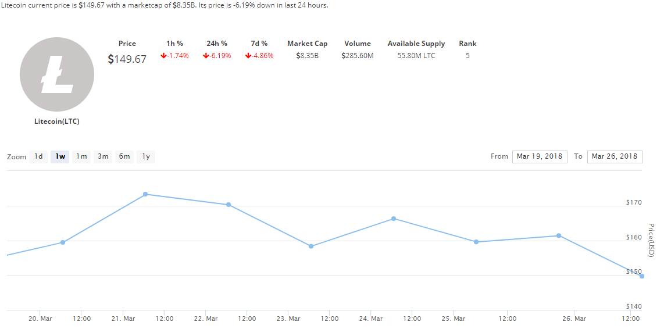Click the chart low point on 23 Mar
This screenshot has width=671, height=329.
(x=311, y=246)
